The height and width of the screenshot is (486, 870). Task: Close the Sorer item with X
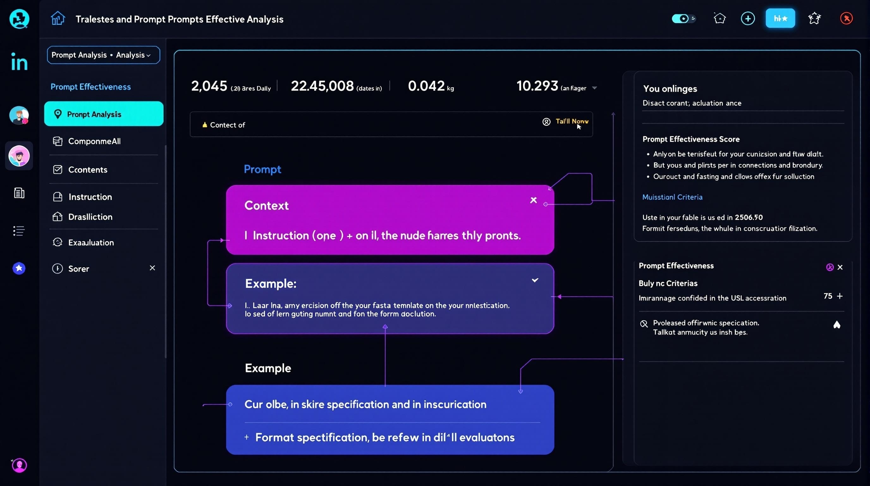coord(152,268)
